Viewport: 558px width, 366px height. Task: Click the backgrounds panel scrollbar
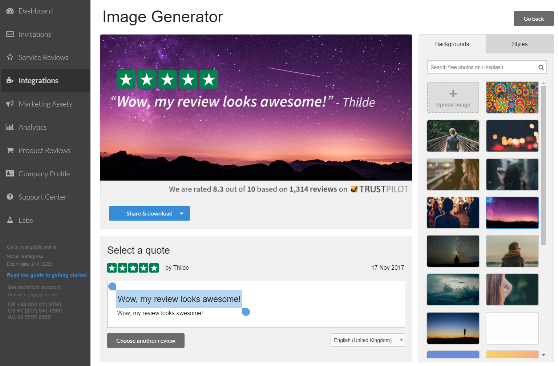543,165
